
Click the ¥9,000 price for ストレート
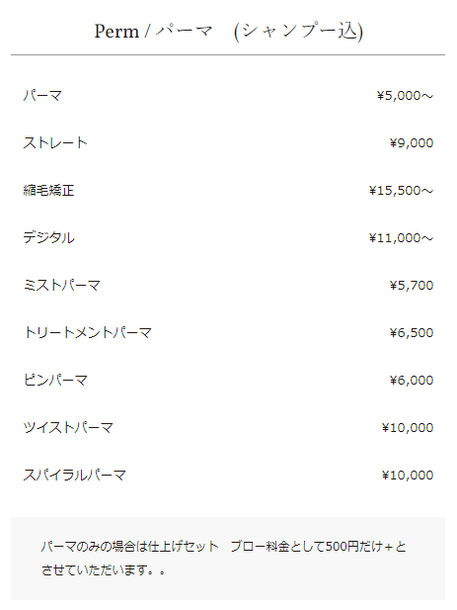(x=412, y=142)
